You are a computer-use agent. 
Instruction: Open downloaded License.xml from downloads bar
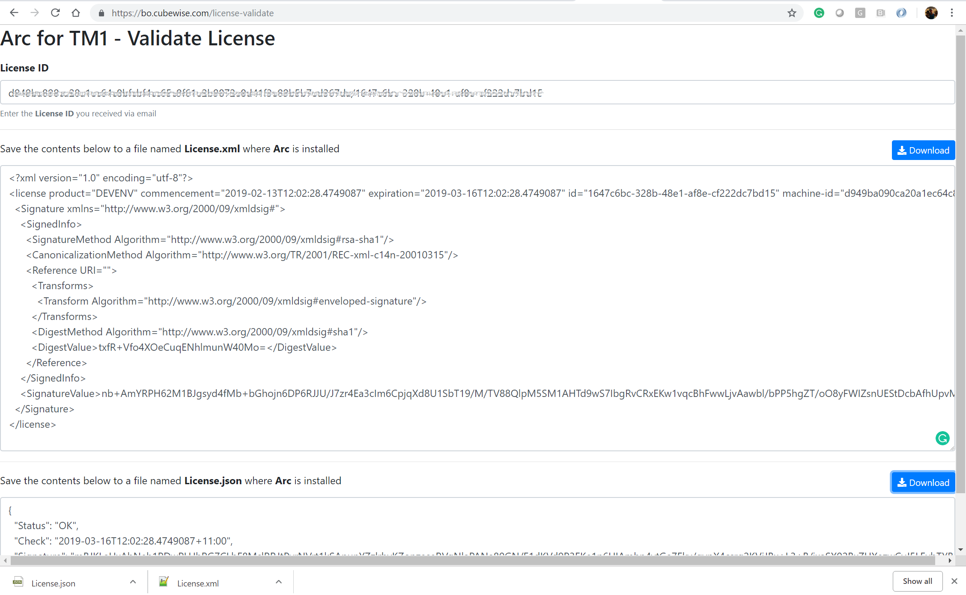[197, 583]
